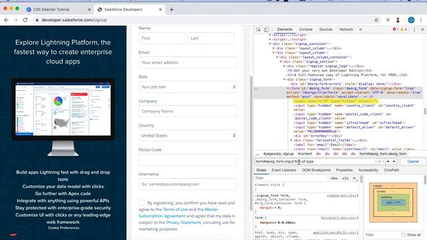Close the CSS Selector Tutorial tab
Screen dimensions: 427x240
tap(89, 9)
